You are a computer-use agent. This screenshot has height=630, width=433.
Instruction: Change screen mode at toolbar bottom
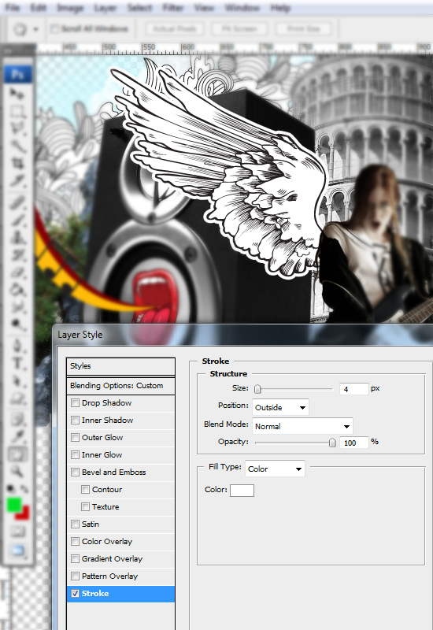(17, 550)
